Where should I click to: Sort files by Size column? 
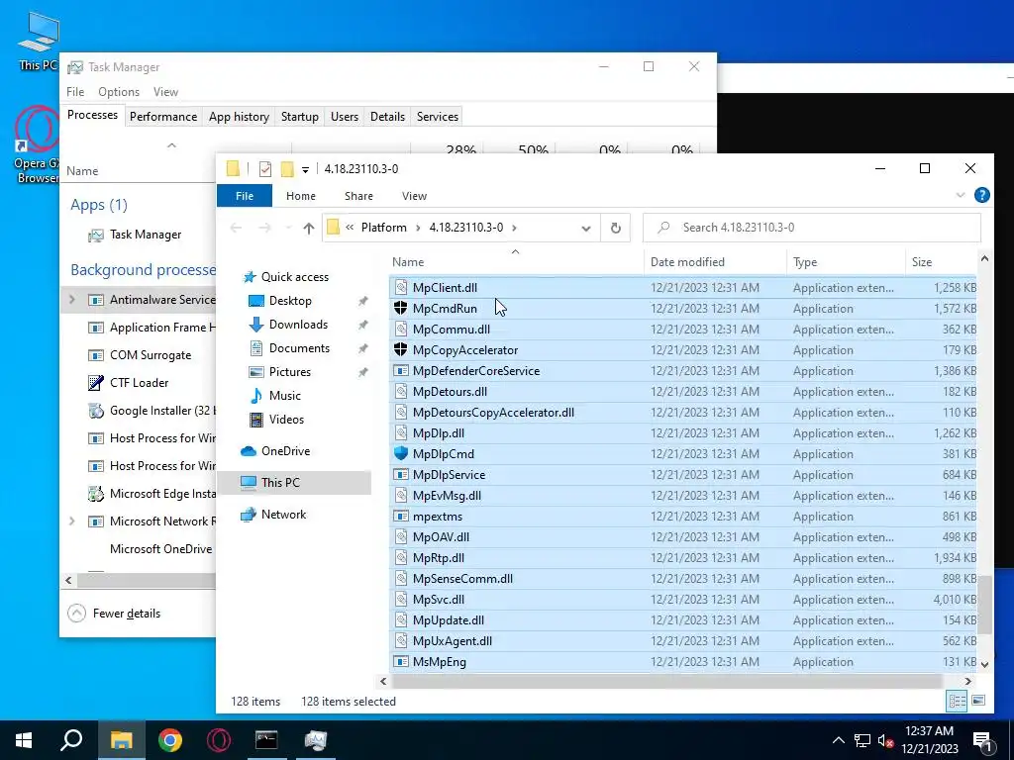tap(941, 261)
